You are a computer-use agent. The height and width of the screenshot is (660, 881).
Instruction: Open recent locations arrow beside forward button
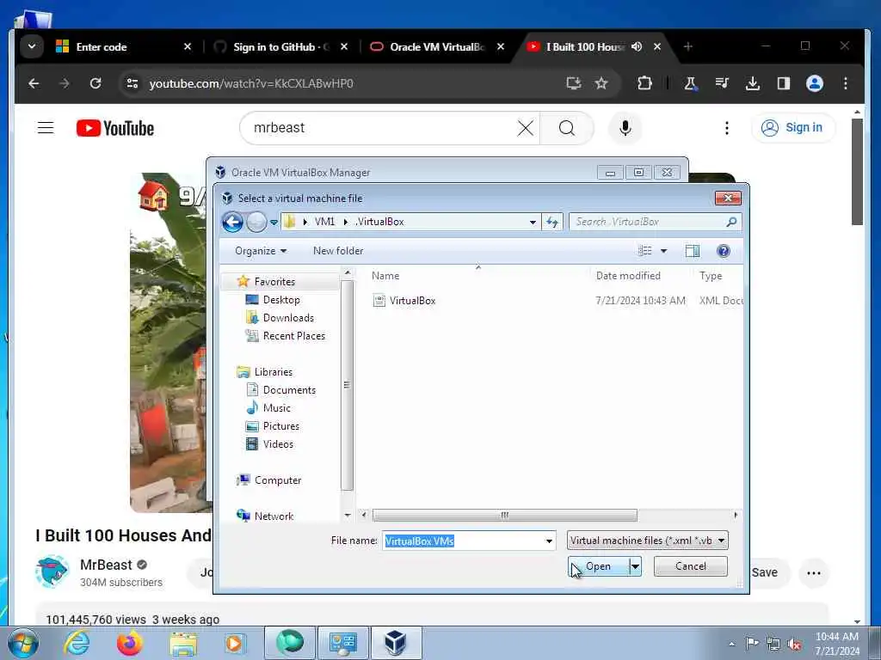pyautogui.click(x=274, y=223)
